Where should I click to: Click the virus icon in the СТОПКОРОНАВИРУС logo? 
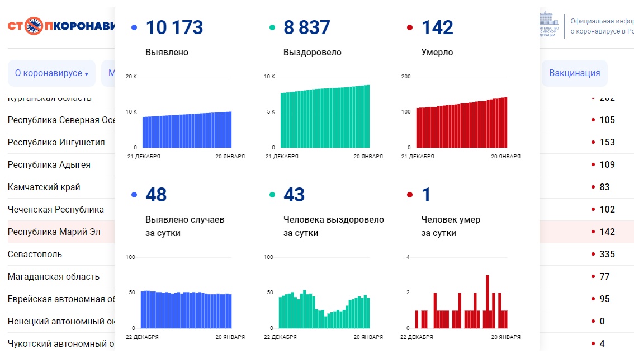pyautogui.click(x=34, y=26)
